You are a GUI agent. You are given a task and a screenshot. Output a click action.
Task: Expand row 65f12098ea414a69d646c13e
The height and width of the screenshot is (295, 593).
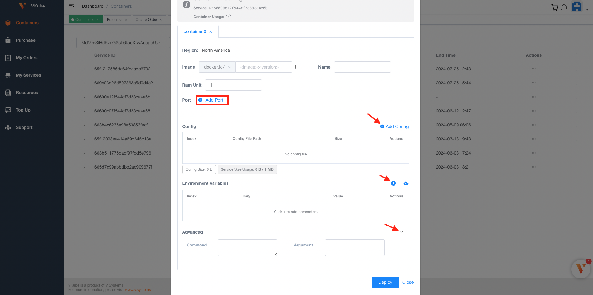[84, 139]
